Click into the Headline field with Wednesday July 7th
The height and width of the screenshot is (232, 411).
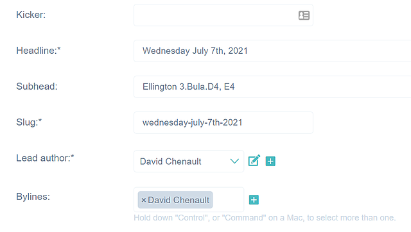coord(272,51)
